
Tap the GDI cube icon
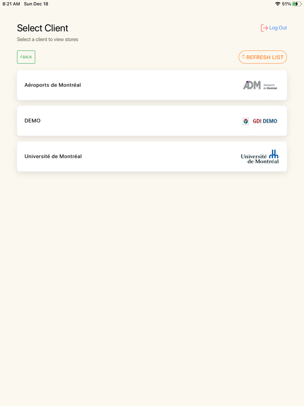coord(246,121)
